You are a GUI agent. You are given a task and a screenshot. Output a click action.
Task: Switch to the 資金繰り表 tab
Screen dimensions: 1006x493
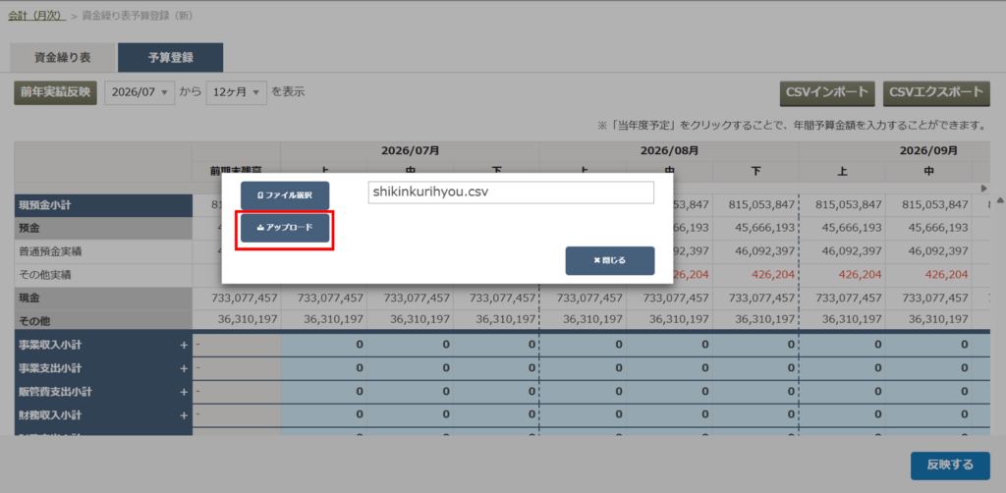click(62, 58)
